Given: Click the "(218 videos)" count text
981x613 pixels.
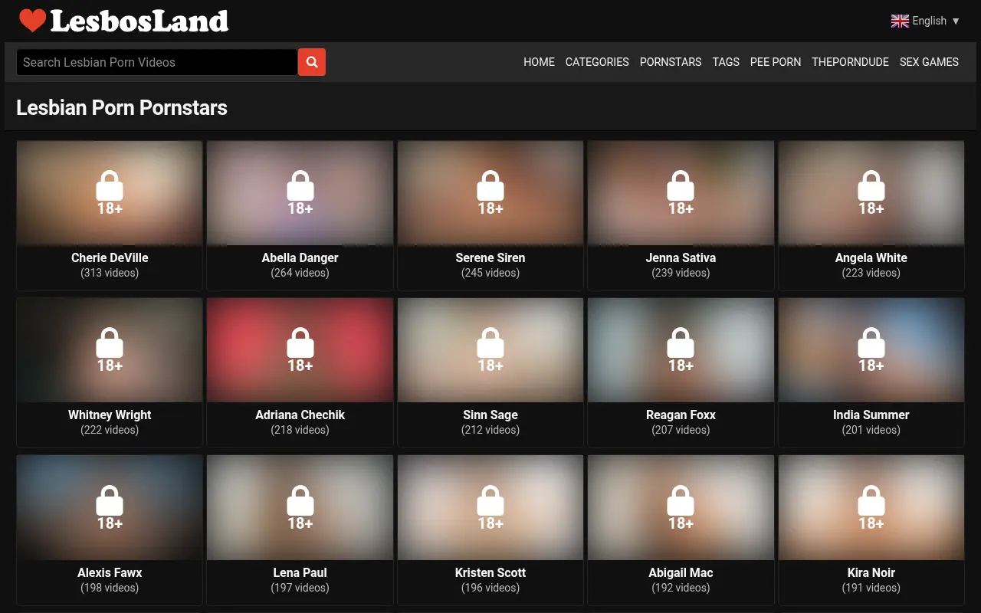Looking at the screenshot, I should pyautogui.click(x=300, y=430).
